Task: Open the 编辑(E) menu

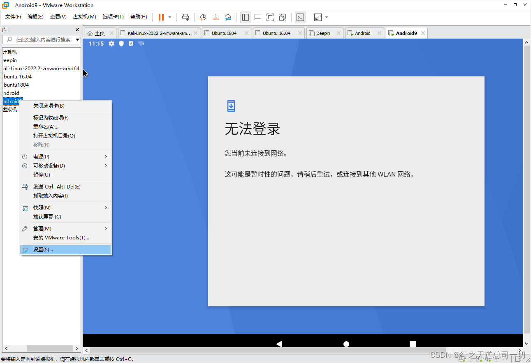Action: pos(35,17)
